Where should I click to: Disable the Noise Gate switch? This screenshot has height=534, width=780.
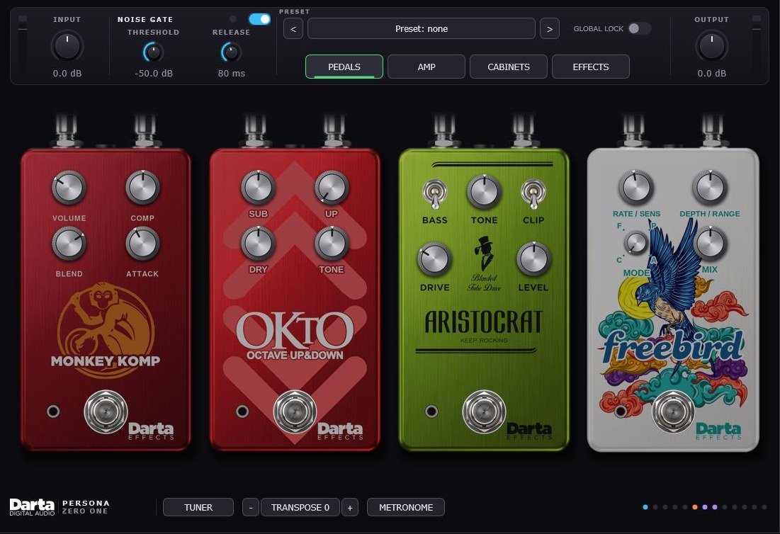(260, 19)
